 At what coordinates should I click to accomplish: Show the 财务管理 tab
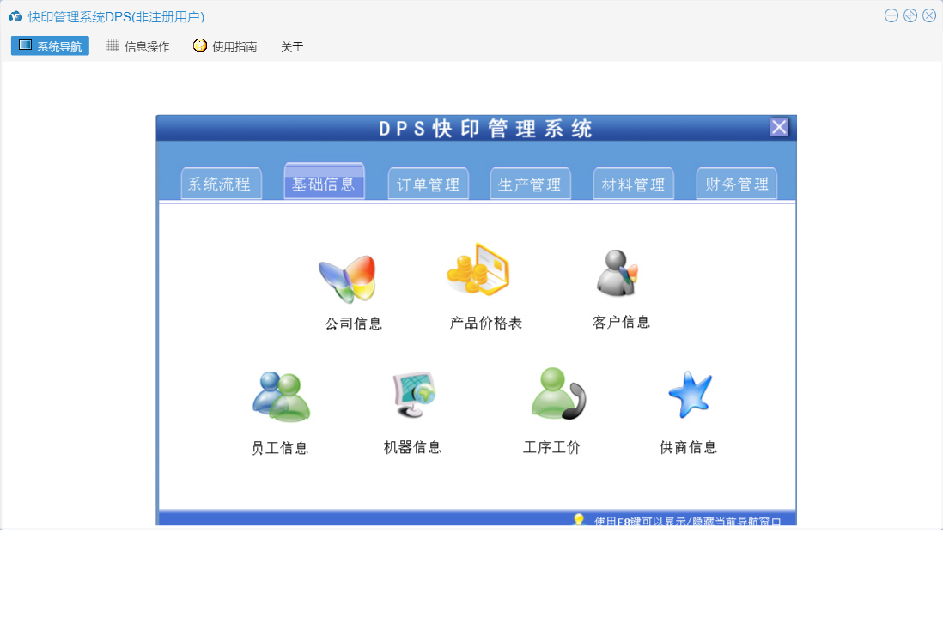tap(737, 184)
